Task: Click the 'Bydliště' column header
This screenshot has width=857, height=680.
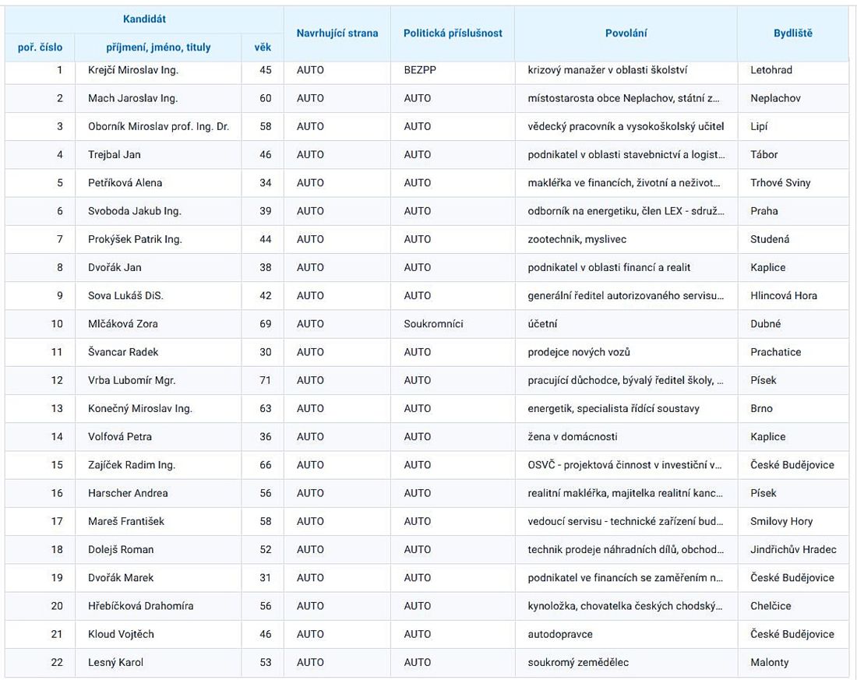Action: pyautogui.click(x=792, y=33)
